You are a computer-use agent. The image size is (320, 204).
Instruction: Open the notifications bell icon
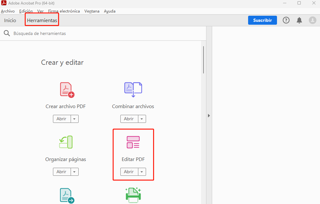click(x=299, y=20)
